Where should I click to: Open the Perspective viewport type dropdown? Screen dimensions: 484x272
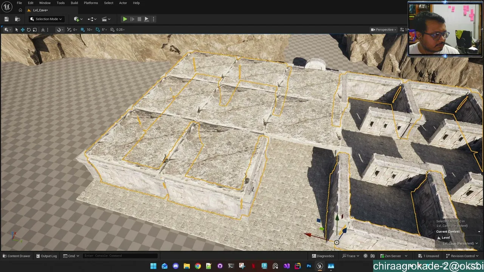pyautogui.click(x=383, y=29)
